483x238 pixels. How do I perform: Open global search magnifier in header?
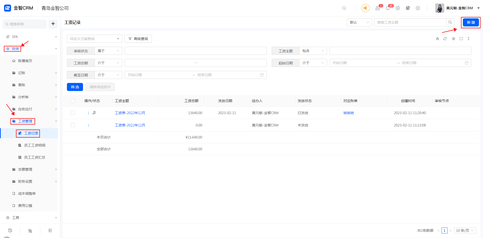click(344, 8)
